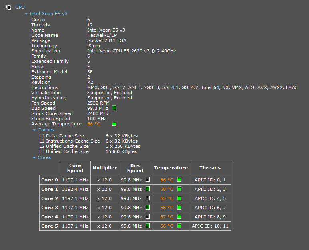309x250 pixels.
Task: Select the Core 5 row label
Action: (50, 226)
